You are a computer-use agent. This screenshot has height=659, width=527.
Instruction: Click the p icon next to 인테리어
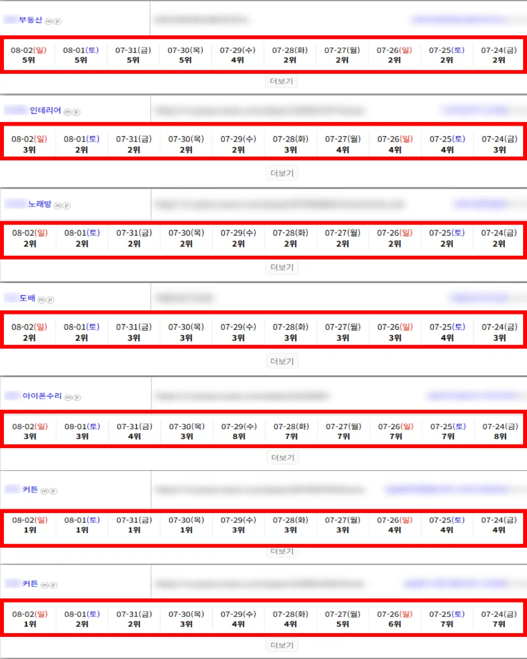[76, 112]
